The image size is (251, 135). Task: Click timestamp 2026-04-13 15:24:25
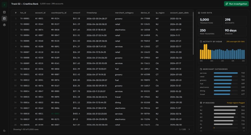pyautogui.click(x=96, y=52)
